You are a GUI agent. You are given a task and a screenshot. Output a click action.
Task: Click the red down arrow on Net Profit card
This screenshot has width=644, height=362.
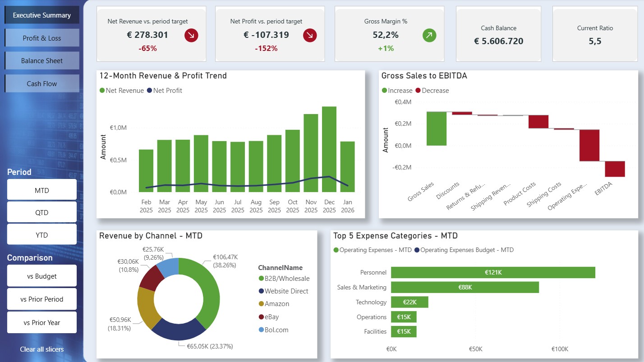[309, 35]
